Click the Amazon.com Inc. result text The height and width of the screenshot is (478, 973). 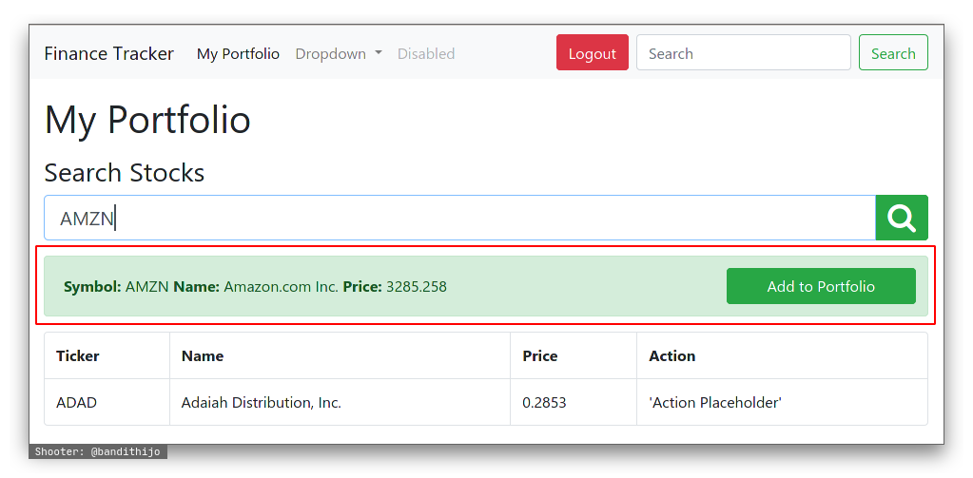[x=281, y=286]
